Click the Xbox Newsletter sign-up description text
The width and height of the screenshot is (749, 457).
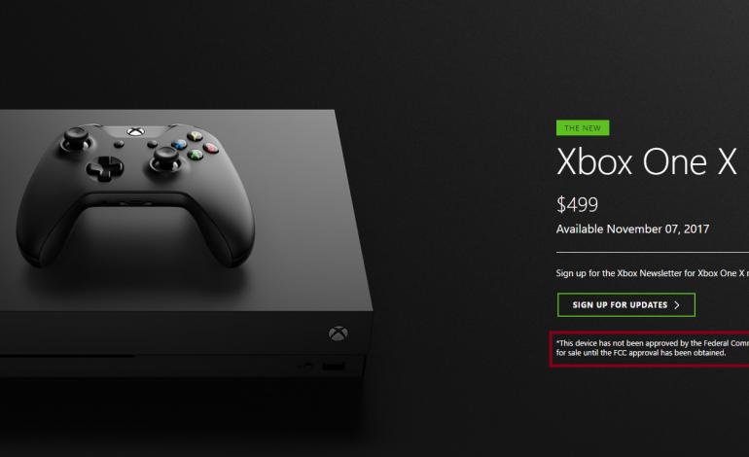point(652,273)
